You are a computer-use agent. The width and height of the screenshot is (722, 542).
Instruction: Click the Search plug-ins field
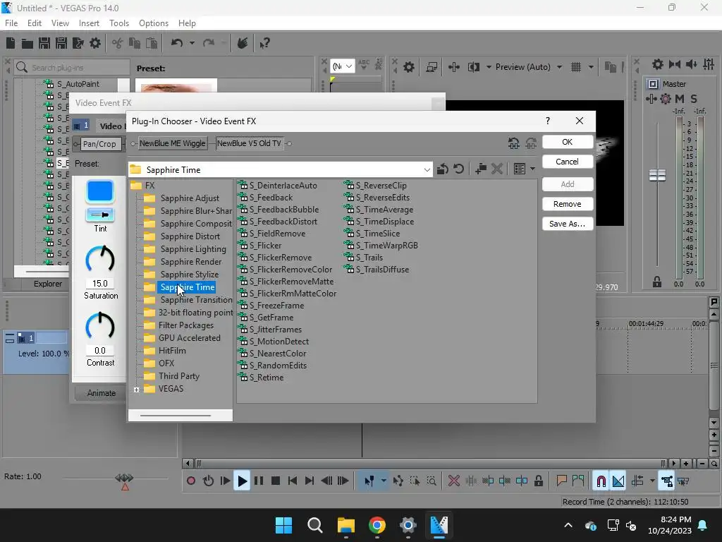[x=72, y=68]
